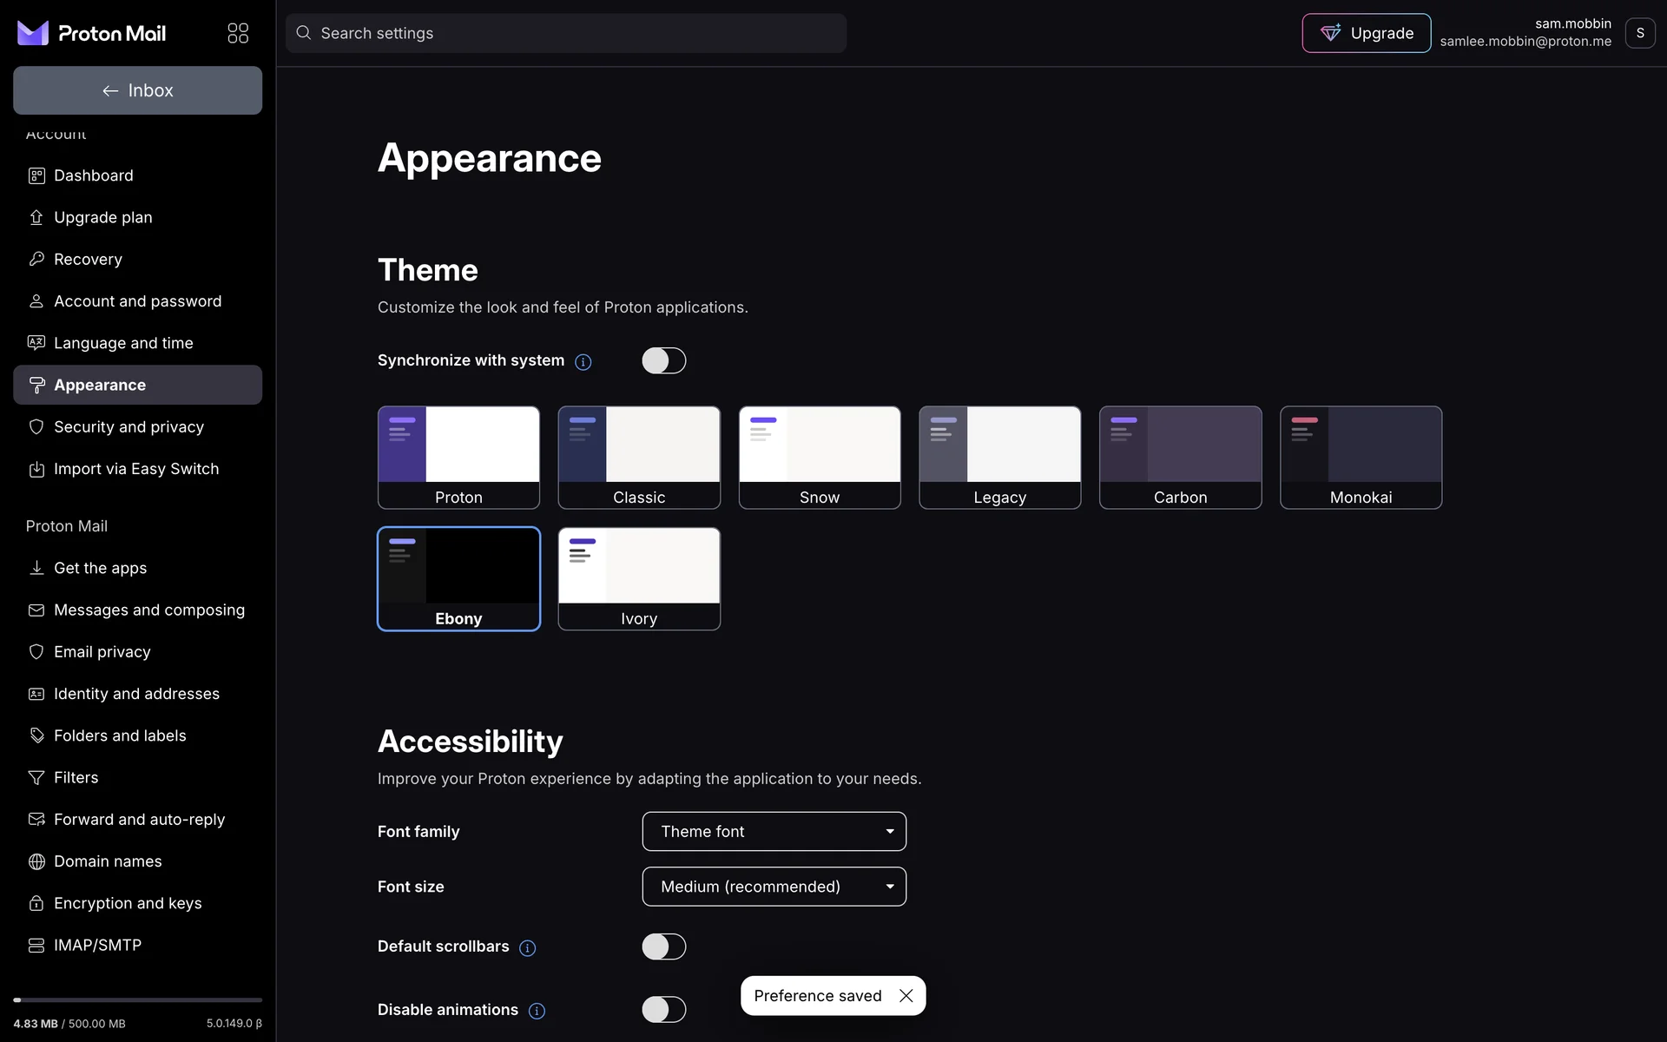Return to Inbox via back button
The image size is (1667, 1042).
pyautogui.click(x=137, y=90)
